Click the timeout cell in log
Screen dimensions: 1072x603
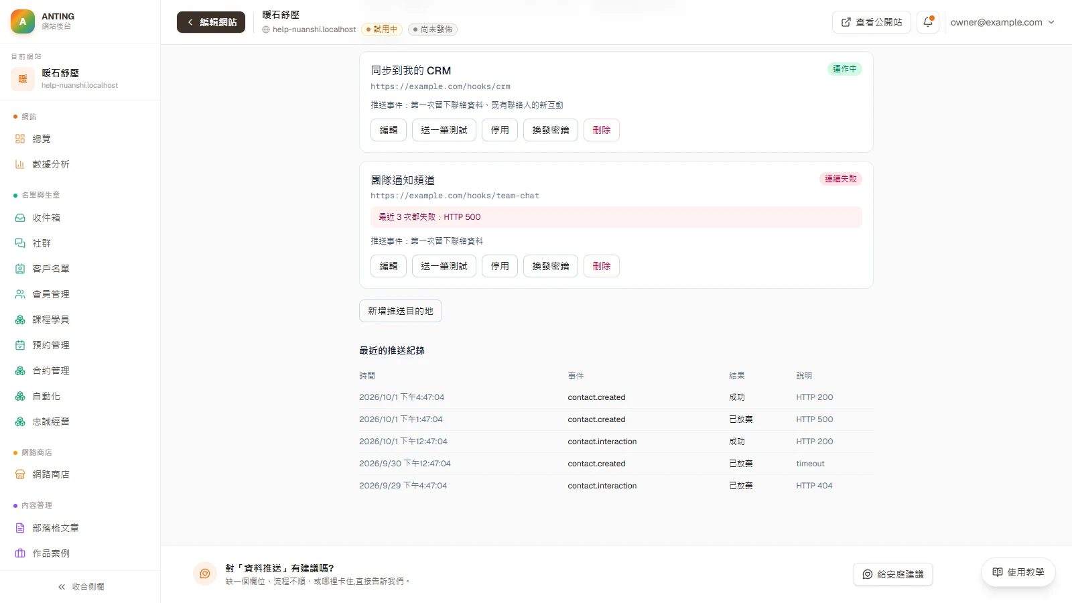pyautogui.click(x=810, y=464)
